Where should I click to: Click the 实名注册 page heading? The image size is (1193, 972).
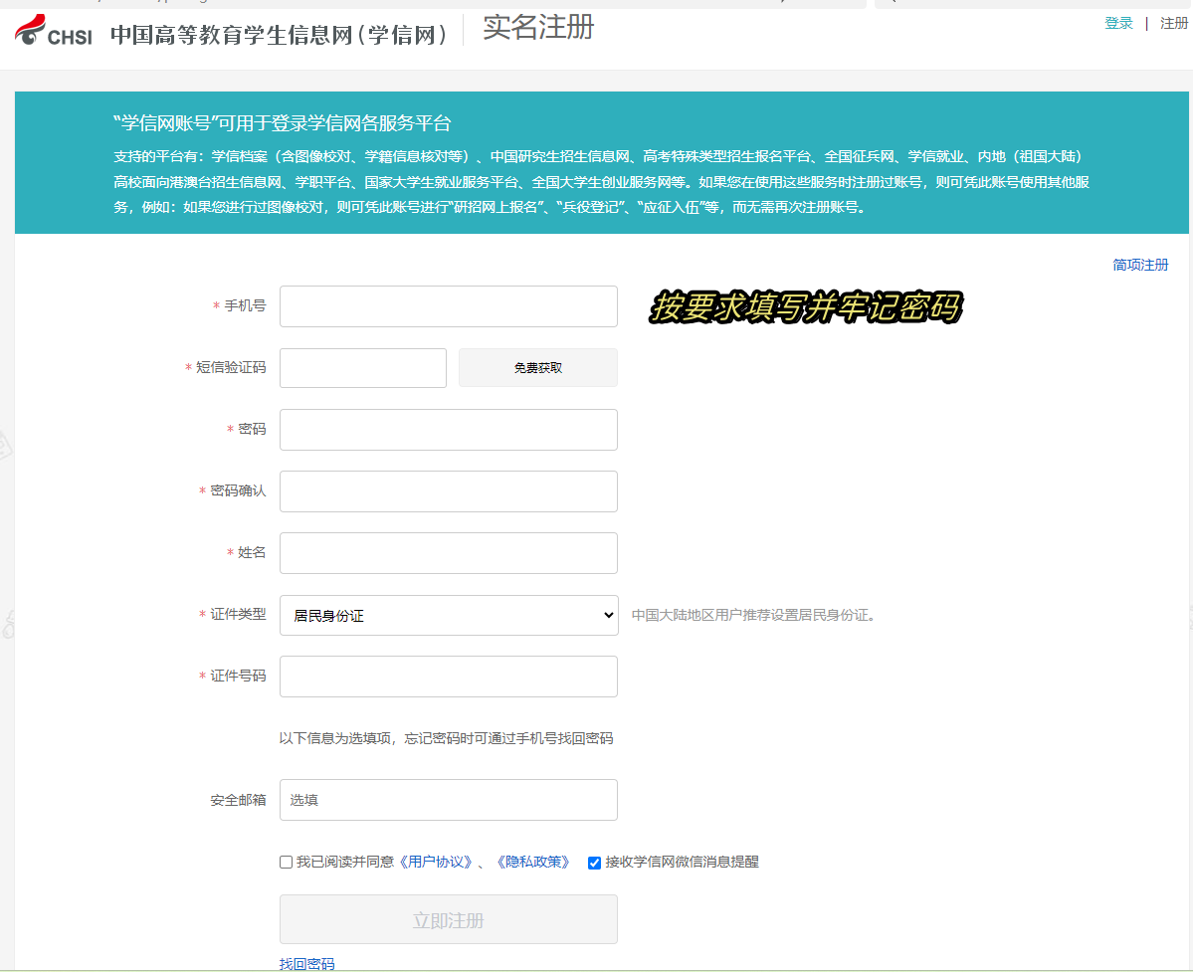(538, 28)
